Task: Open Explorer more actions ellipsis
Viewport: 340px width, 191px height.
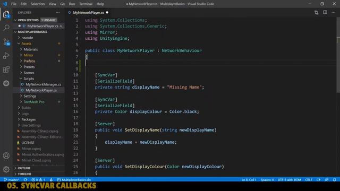Action: (x=58, y=13)
